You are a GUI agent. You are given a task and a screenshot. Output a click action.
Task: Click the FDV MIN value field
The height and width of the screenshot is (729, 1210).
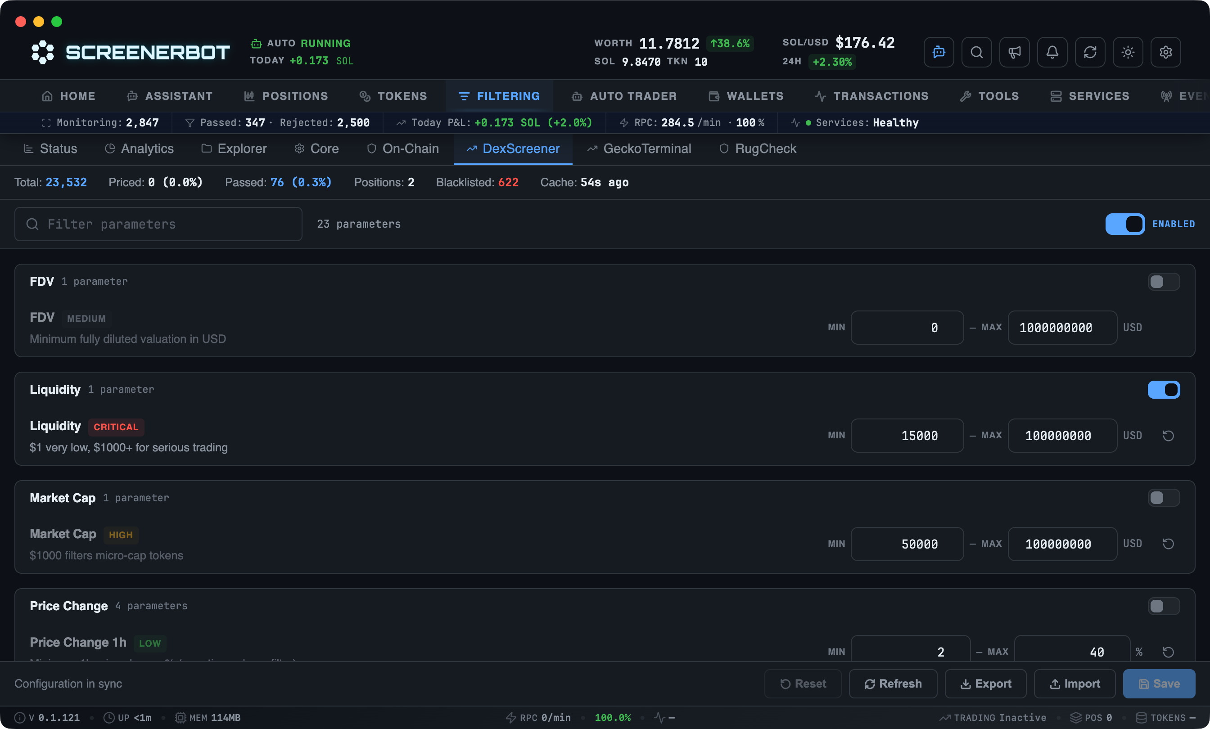coord(907,328)
